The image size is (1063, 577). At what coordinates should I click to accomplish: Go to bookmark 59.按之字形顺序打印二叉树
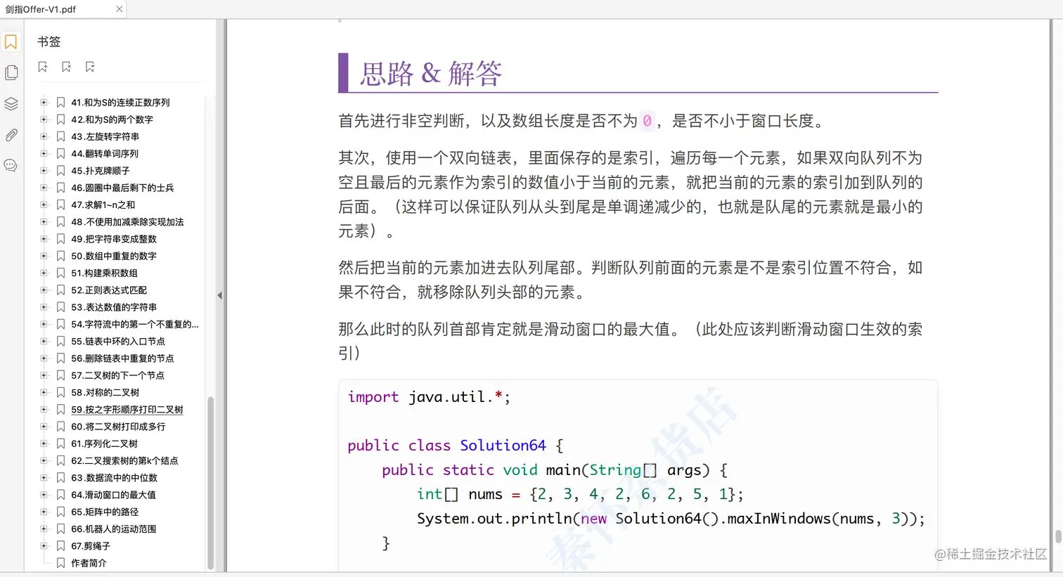pyautogui.click(x=127, y=409)
